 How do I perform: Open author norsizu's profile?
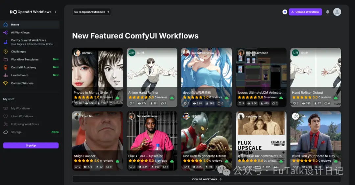[x=83, y=53]
